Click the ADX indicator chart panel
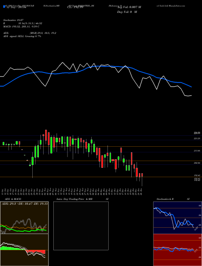Viewport: 202px width, 266px height. 24,218
